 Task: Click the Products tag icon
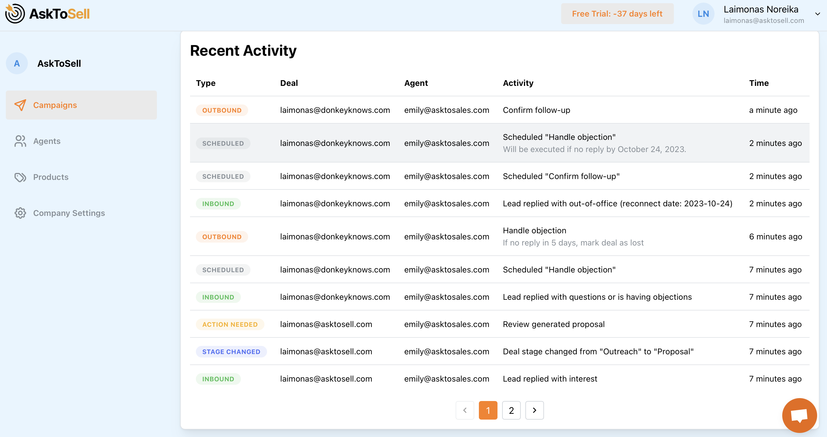[20, 177]
